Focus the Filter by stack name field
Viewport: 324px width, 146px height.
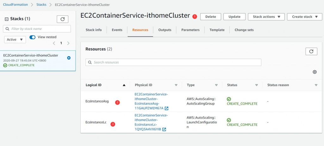(37, 29)
